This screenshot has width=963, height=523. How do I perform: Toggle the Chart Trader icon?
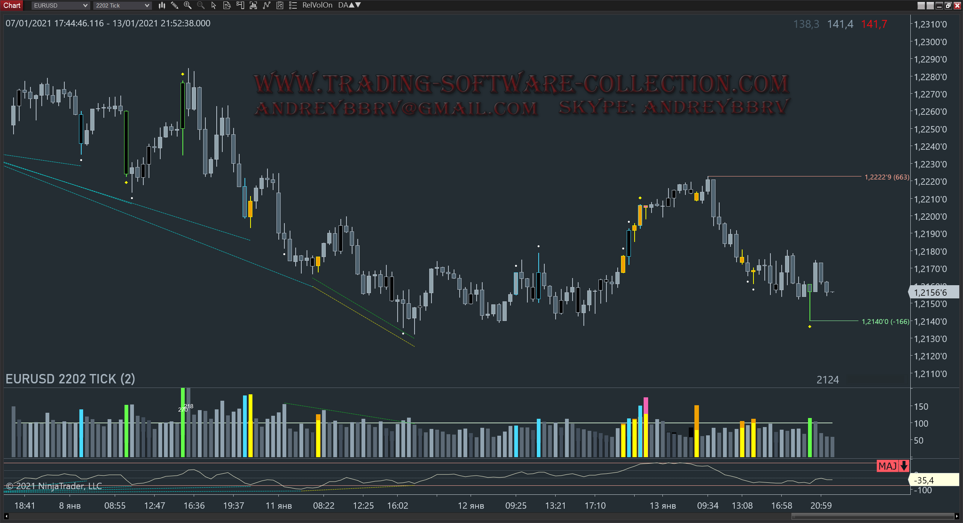240,5
